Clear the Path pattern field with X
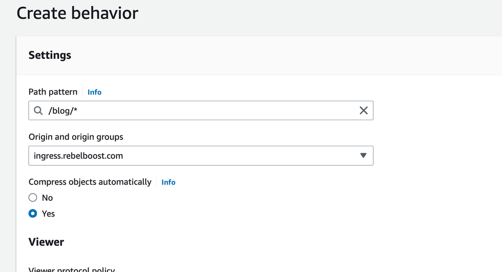This screenshot has width=502, height=272. coord(363,110)
